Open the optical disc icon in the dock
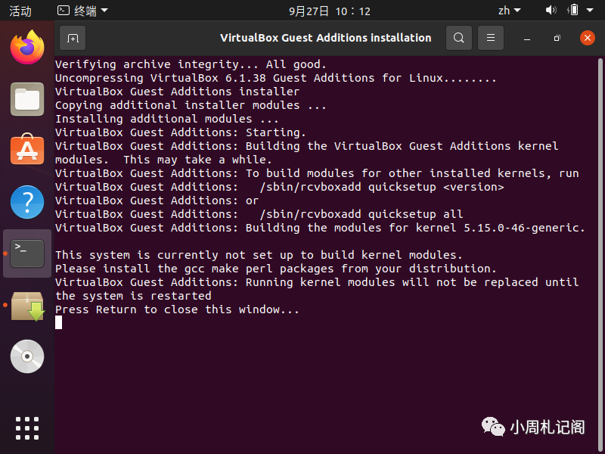605x454 pixels. click(x=27, y=356)
